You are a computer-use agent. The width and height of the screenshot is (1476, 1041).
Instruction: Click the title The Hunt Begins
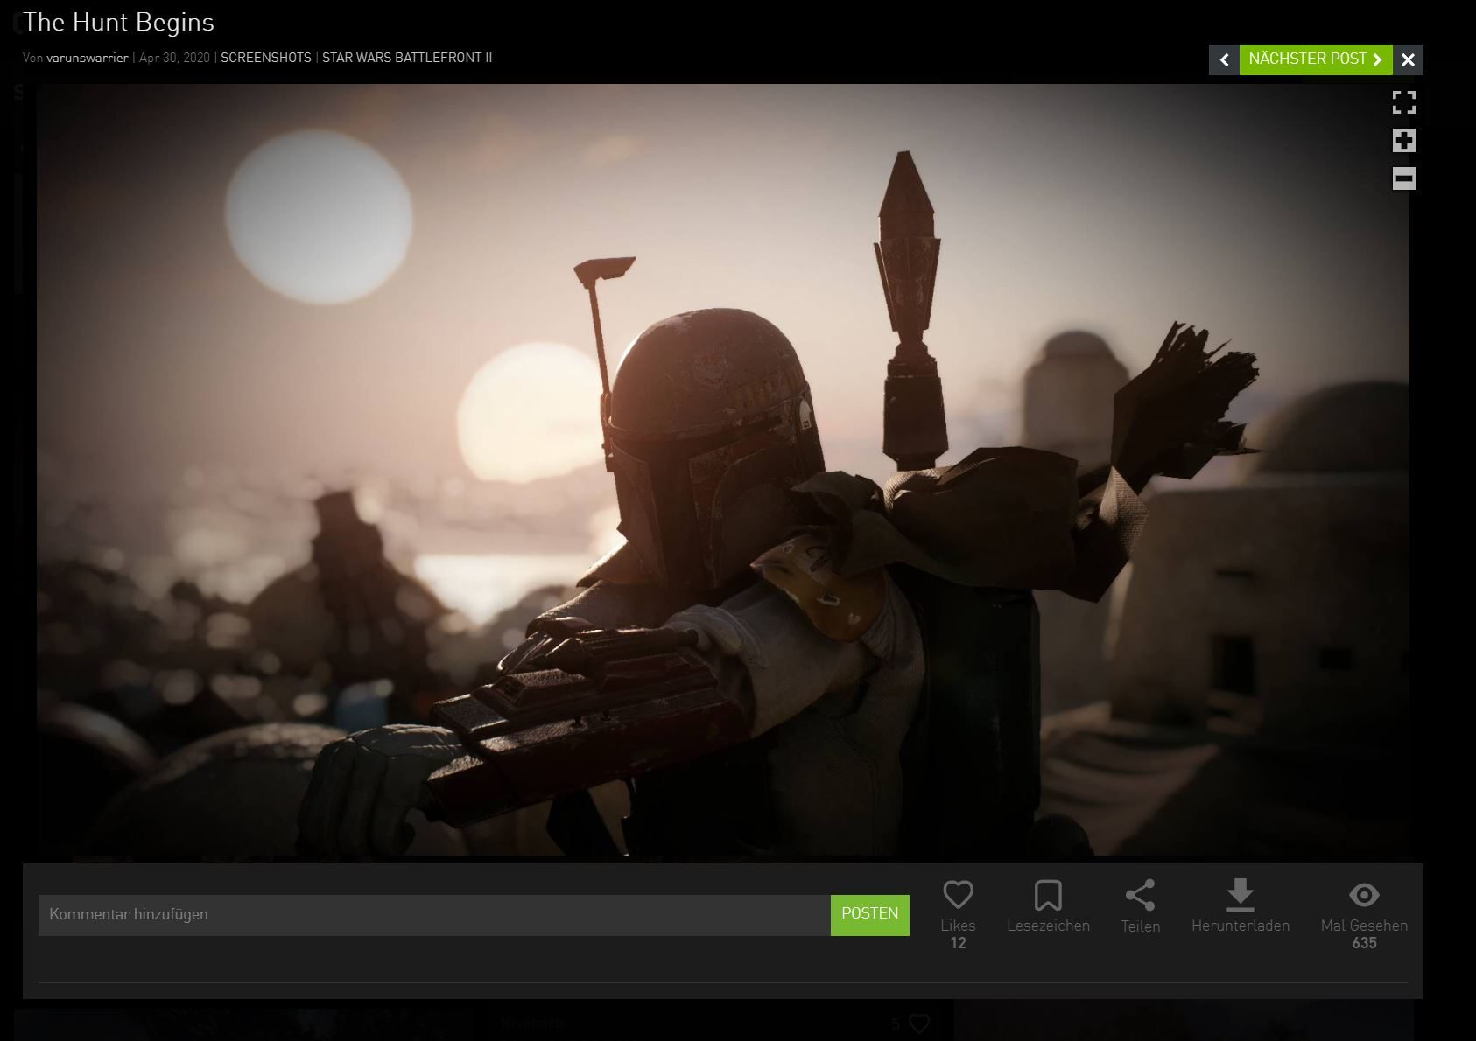118,22
